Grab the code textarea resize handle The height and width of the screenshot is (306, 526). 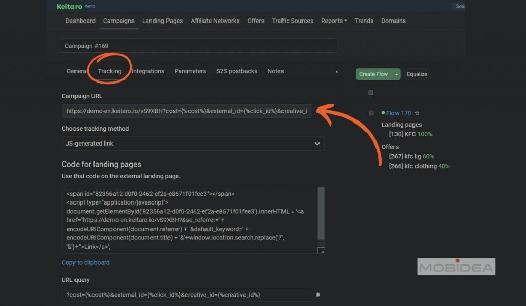[x=321, y=251]
